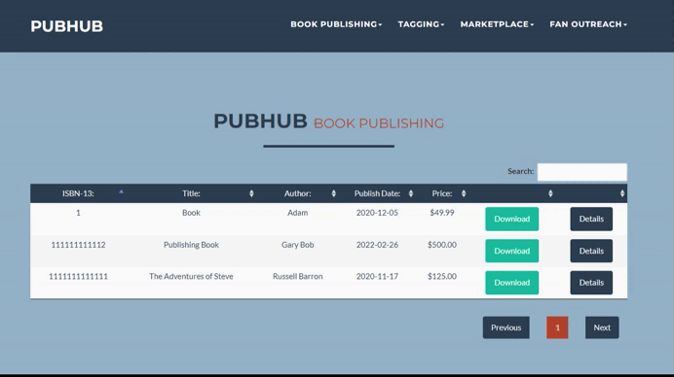Click the Title: column header
Viewport: 674px width, 377px height.
coord(191,193)
